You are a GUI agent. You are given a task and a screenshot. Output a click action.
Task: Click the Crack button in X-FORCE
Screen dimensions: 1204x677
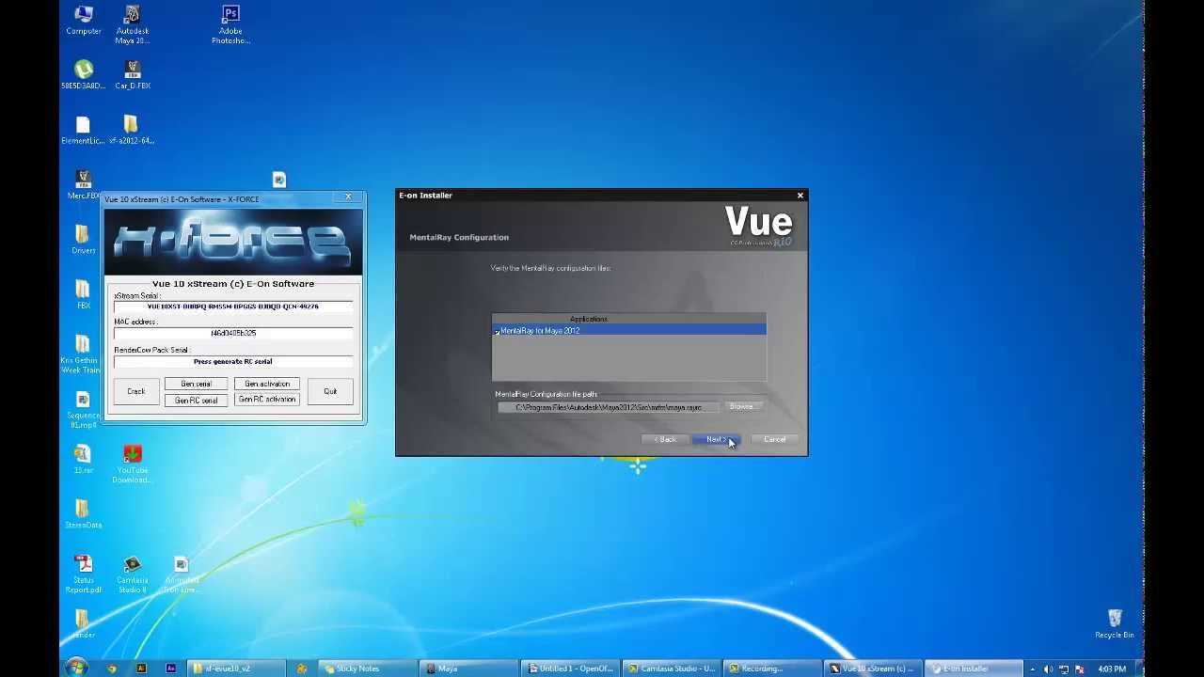click(136, 391)
